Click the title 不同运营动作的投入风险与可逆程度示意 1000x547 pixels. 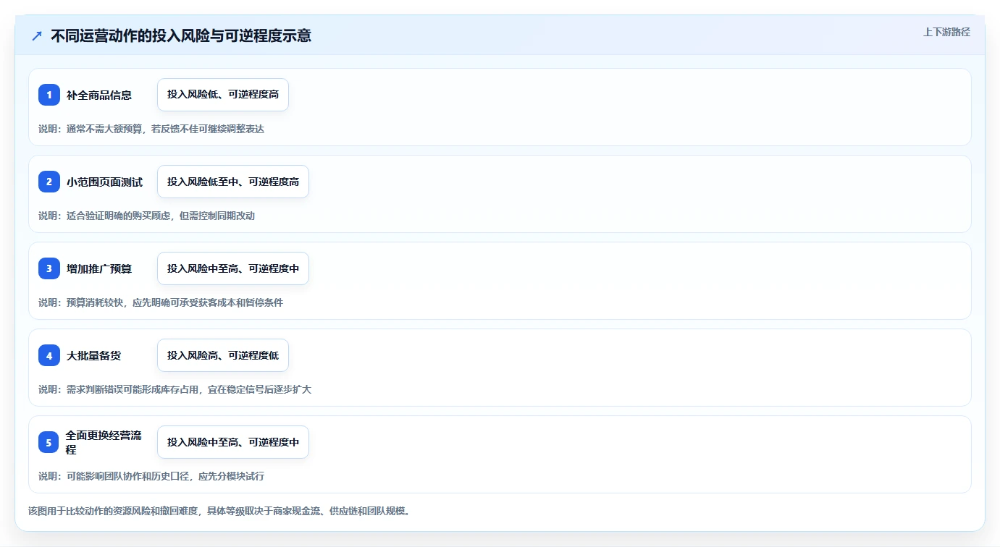click(181, 35)
